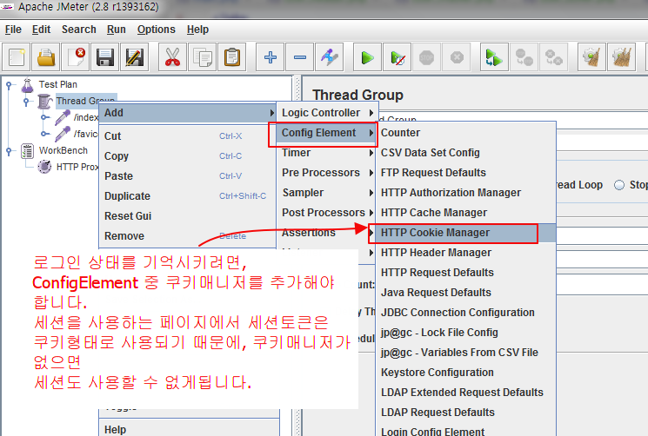
Task: Click the Toggle enable/disable icon
Action: [x=330, y=57]
